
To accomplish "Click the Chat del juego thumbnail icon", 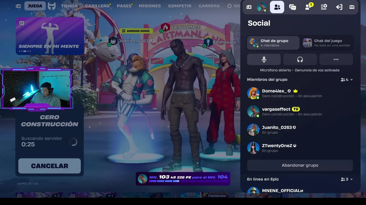I will pos(307,43).
